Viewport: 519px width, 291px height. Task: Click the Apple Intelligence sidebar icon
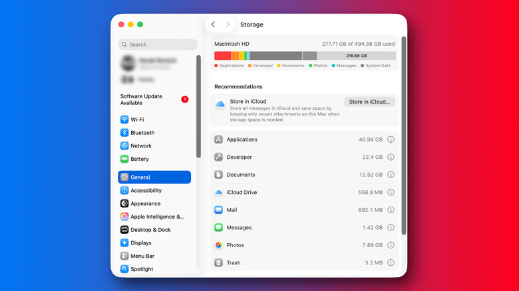[124, 217]
